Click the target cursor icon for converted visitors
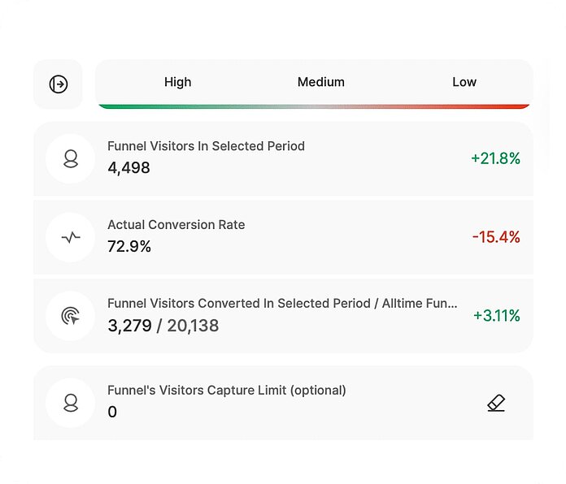Image resolution: width=566 pixels, height=484 pixels. click(71, 316)
